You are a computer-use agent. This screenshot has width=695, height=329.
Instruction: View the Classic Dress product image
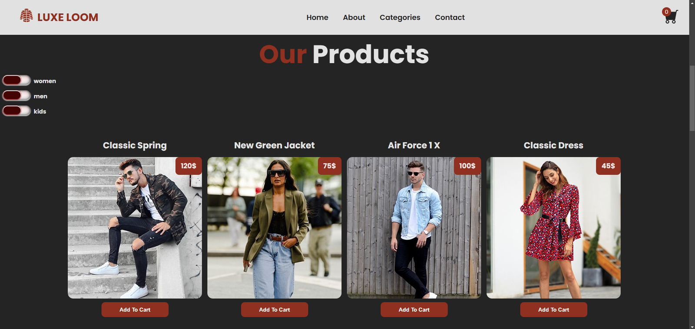click(x=553, y=228)
